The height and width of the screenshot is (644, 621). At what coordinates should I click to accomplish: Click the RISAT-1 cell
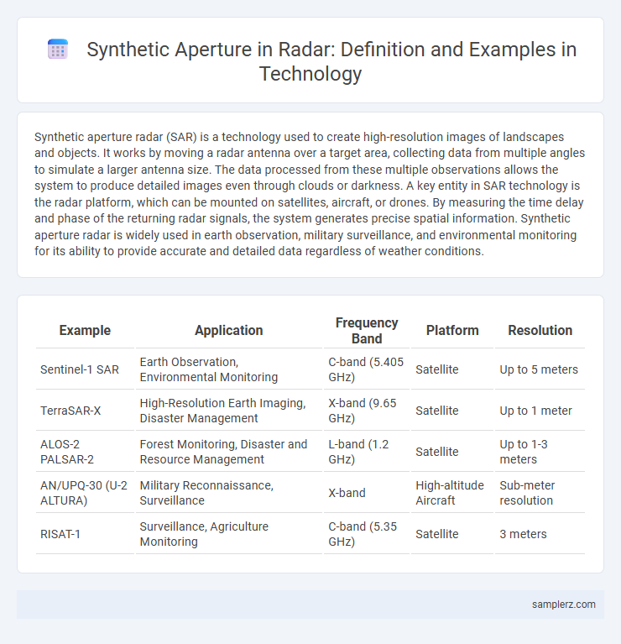(85, 533)
